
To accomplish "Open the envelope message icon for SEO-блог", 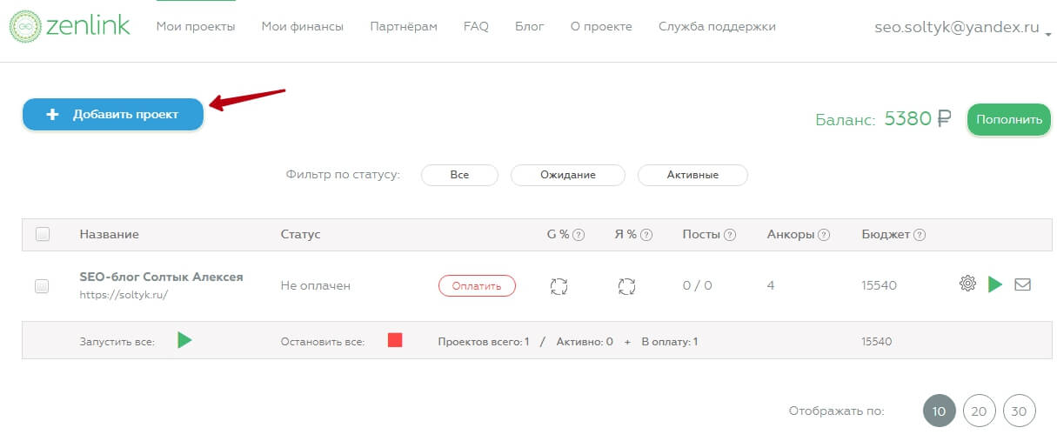I will pyautogui.click(x=1022, y=284).
